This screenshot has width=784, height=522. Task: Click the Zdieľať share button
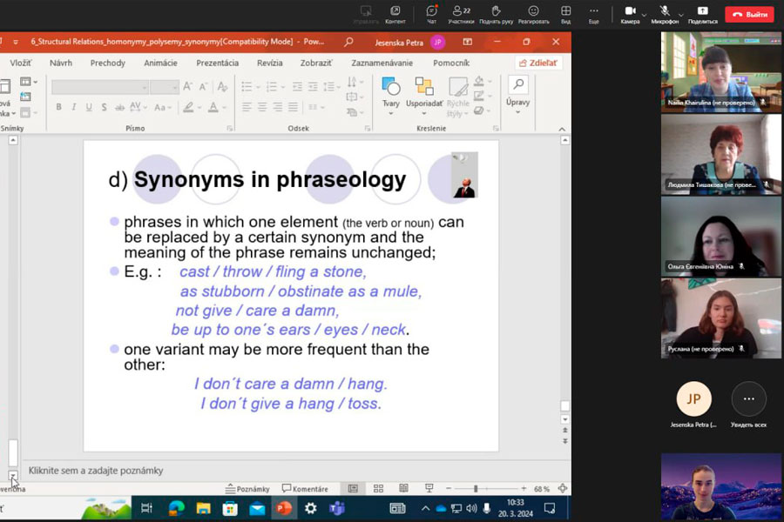coord(538,63)
